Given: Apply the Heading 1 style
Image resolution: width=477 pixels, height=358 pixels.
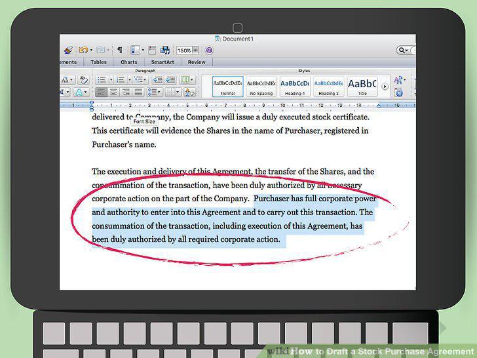Looking at the screenshot, I should click(295, 87).
